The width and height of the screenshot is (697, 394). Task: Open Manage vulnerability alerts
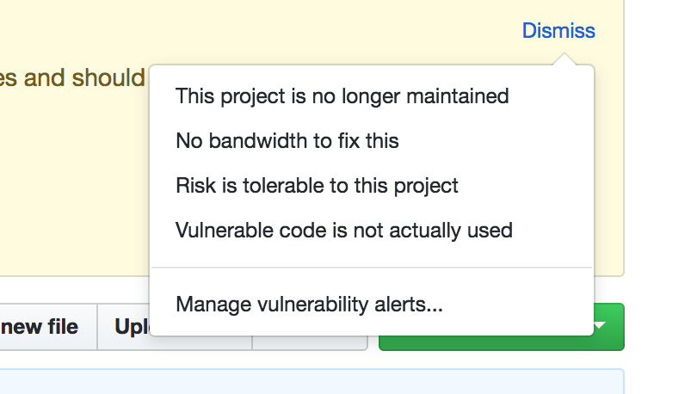click(x=310, y=305)
